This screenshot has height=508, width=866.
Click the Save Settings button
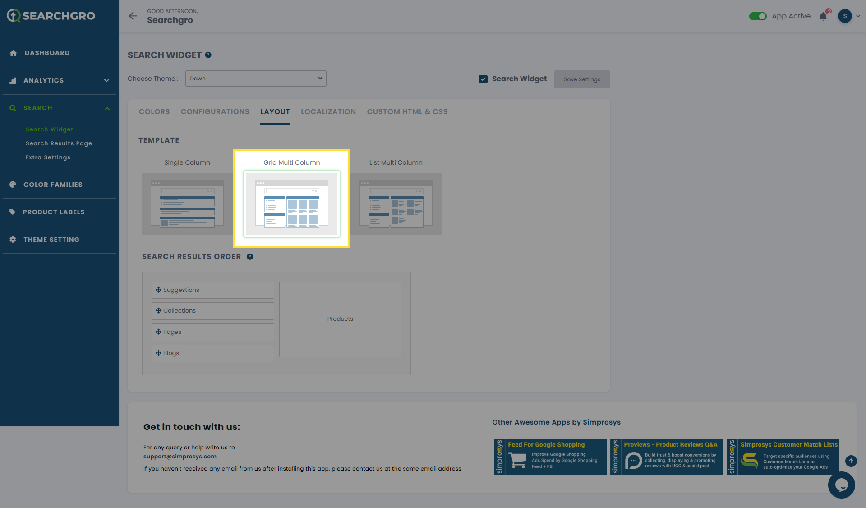pos(582,79)
